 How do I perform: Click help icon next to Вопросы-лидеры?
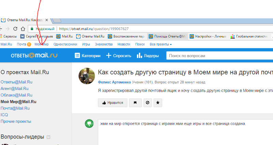48,137
